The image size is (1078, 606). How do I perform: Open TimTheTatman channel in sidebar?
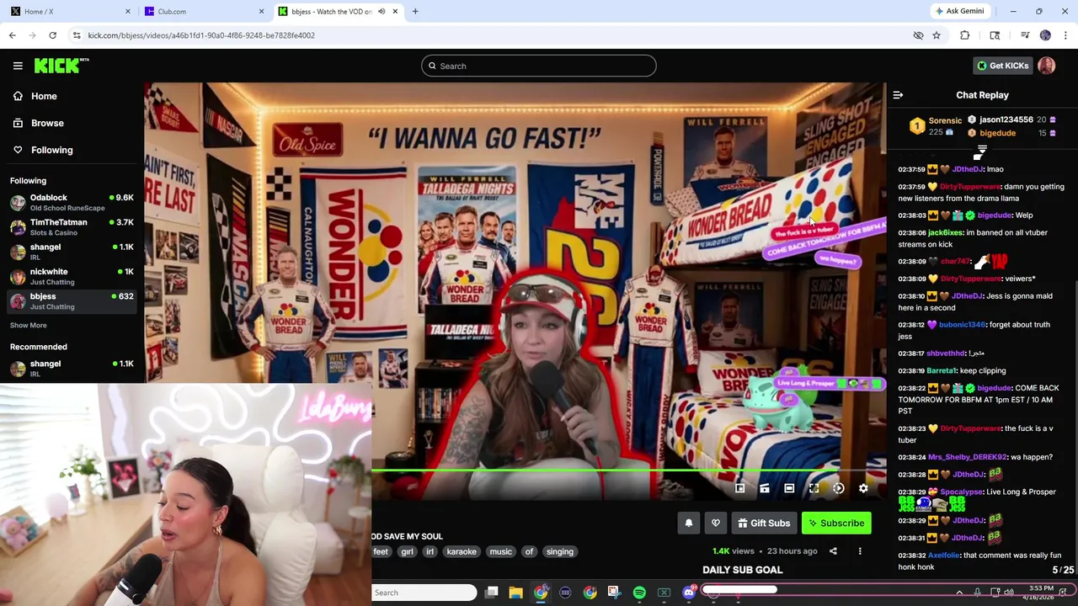coord(72,227)
